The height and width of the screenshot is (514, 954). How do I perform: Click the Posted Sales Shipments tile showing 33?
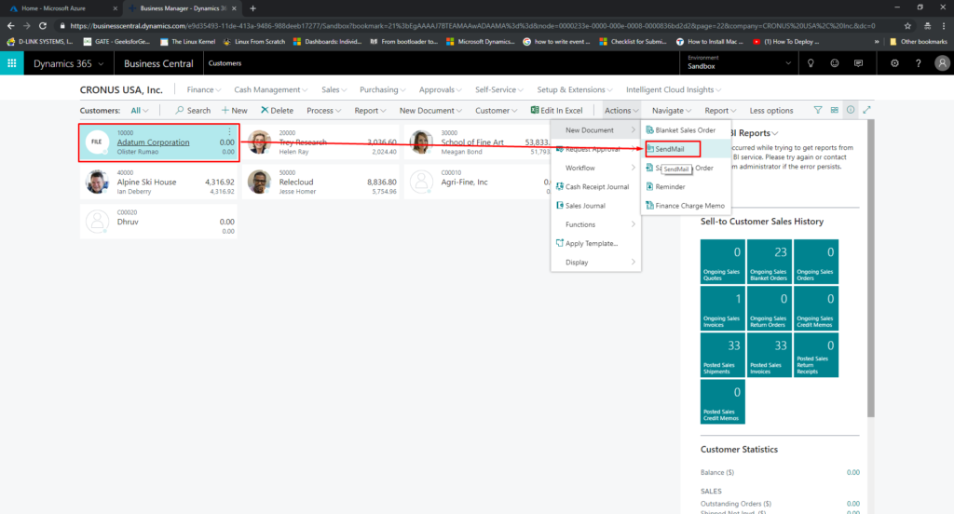click(x=722, y=355)
